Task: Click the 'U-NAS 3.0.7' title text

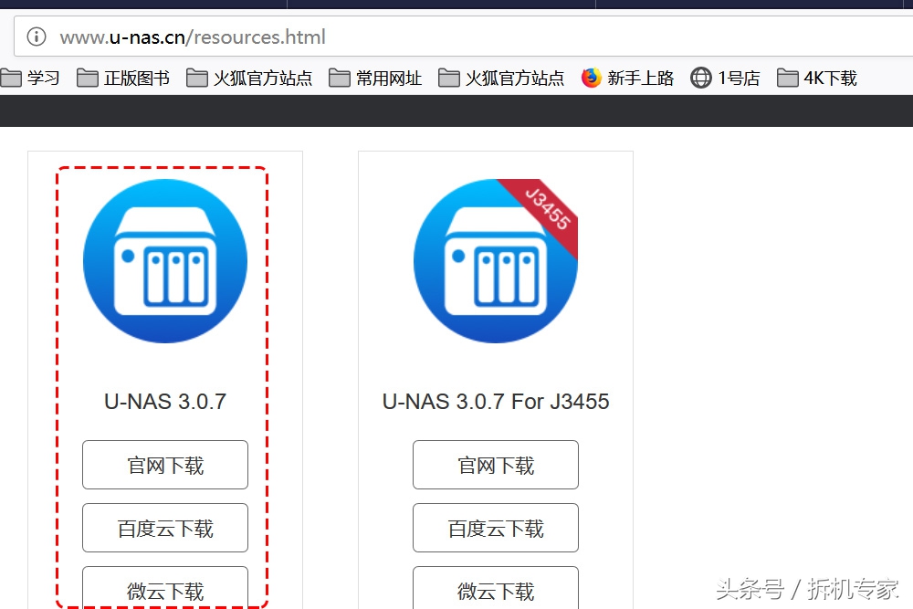Action: pyautogui.click(x=165, y=402)
